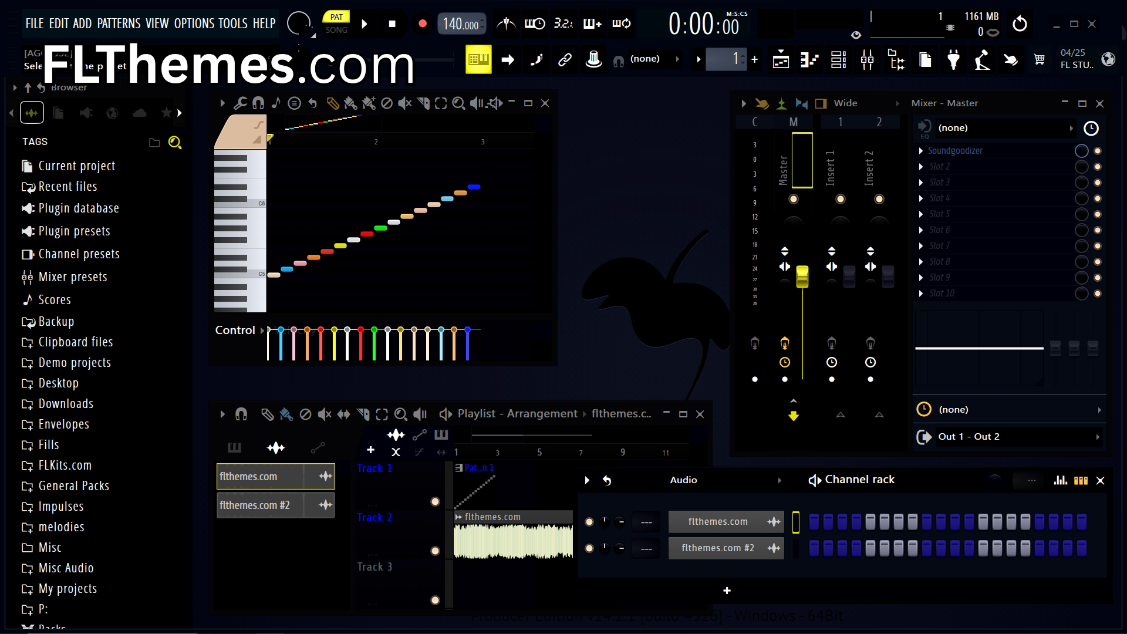Open the Playlist view from the toolbar
The height and width of the screenshot is (634, 1127).
[781, 59]
